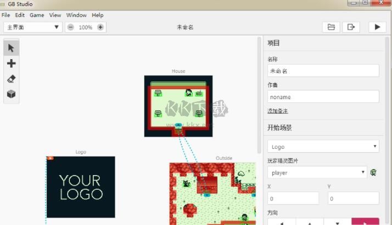Pick the cube Collisions tool
Viewport: 392px width, 225px height.
click(x=11, y=94)
